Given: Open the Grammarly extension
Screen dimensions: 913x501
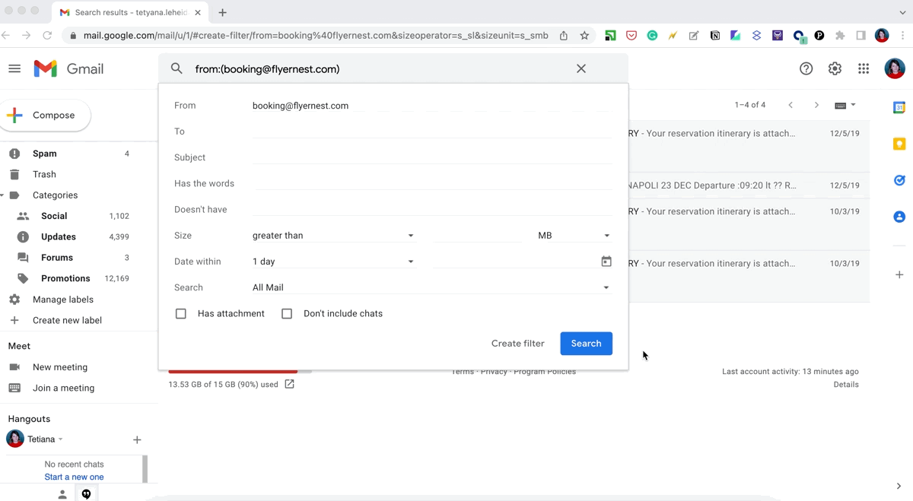Looking at the screenshot, I should click(652, 36).
